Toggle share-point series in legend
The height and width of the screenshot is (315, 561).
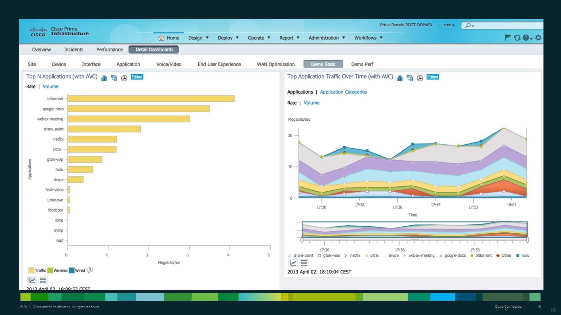[301, 256]
